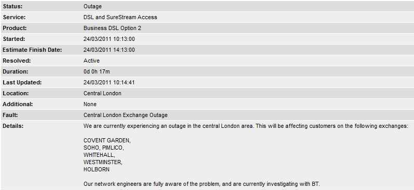The width and height of the screenshot is (414, 190).
Task: Click the COVENT GARDEN exchange entry
Action: 107,140
